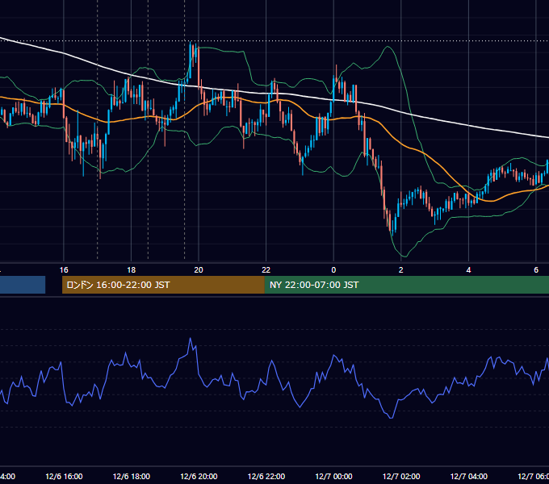Select the ロンドン 16:00-22:00 JST session bar
The image size is (549, 484).
[163, 285]
